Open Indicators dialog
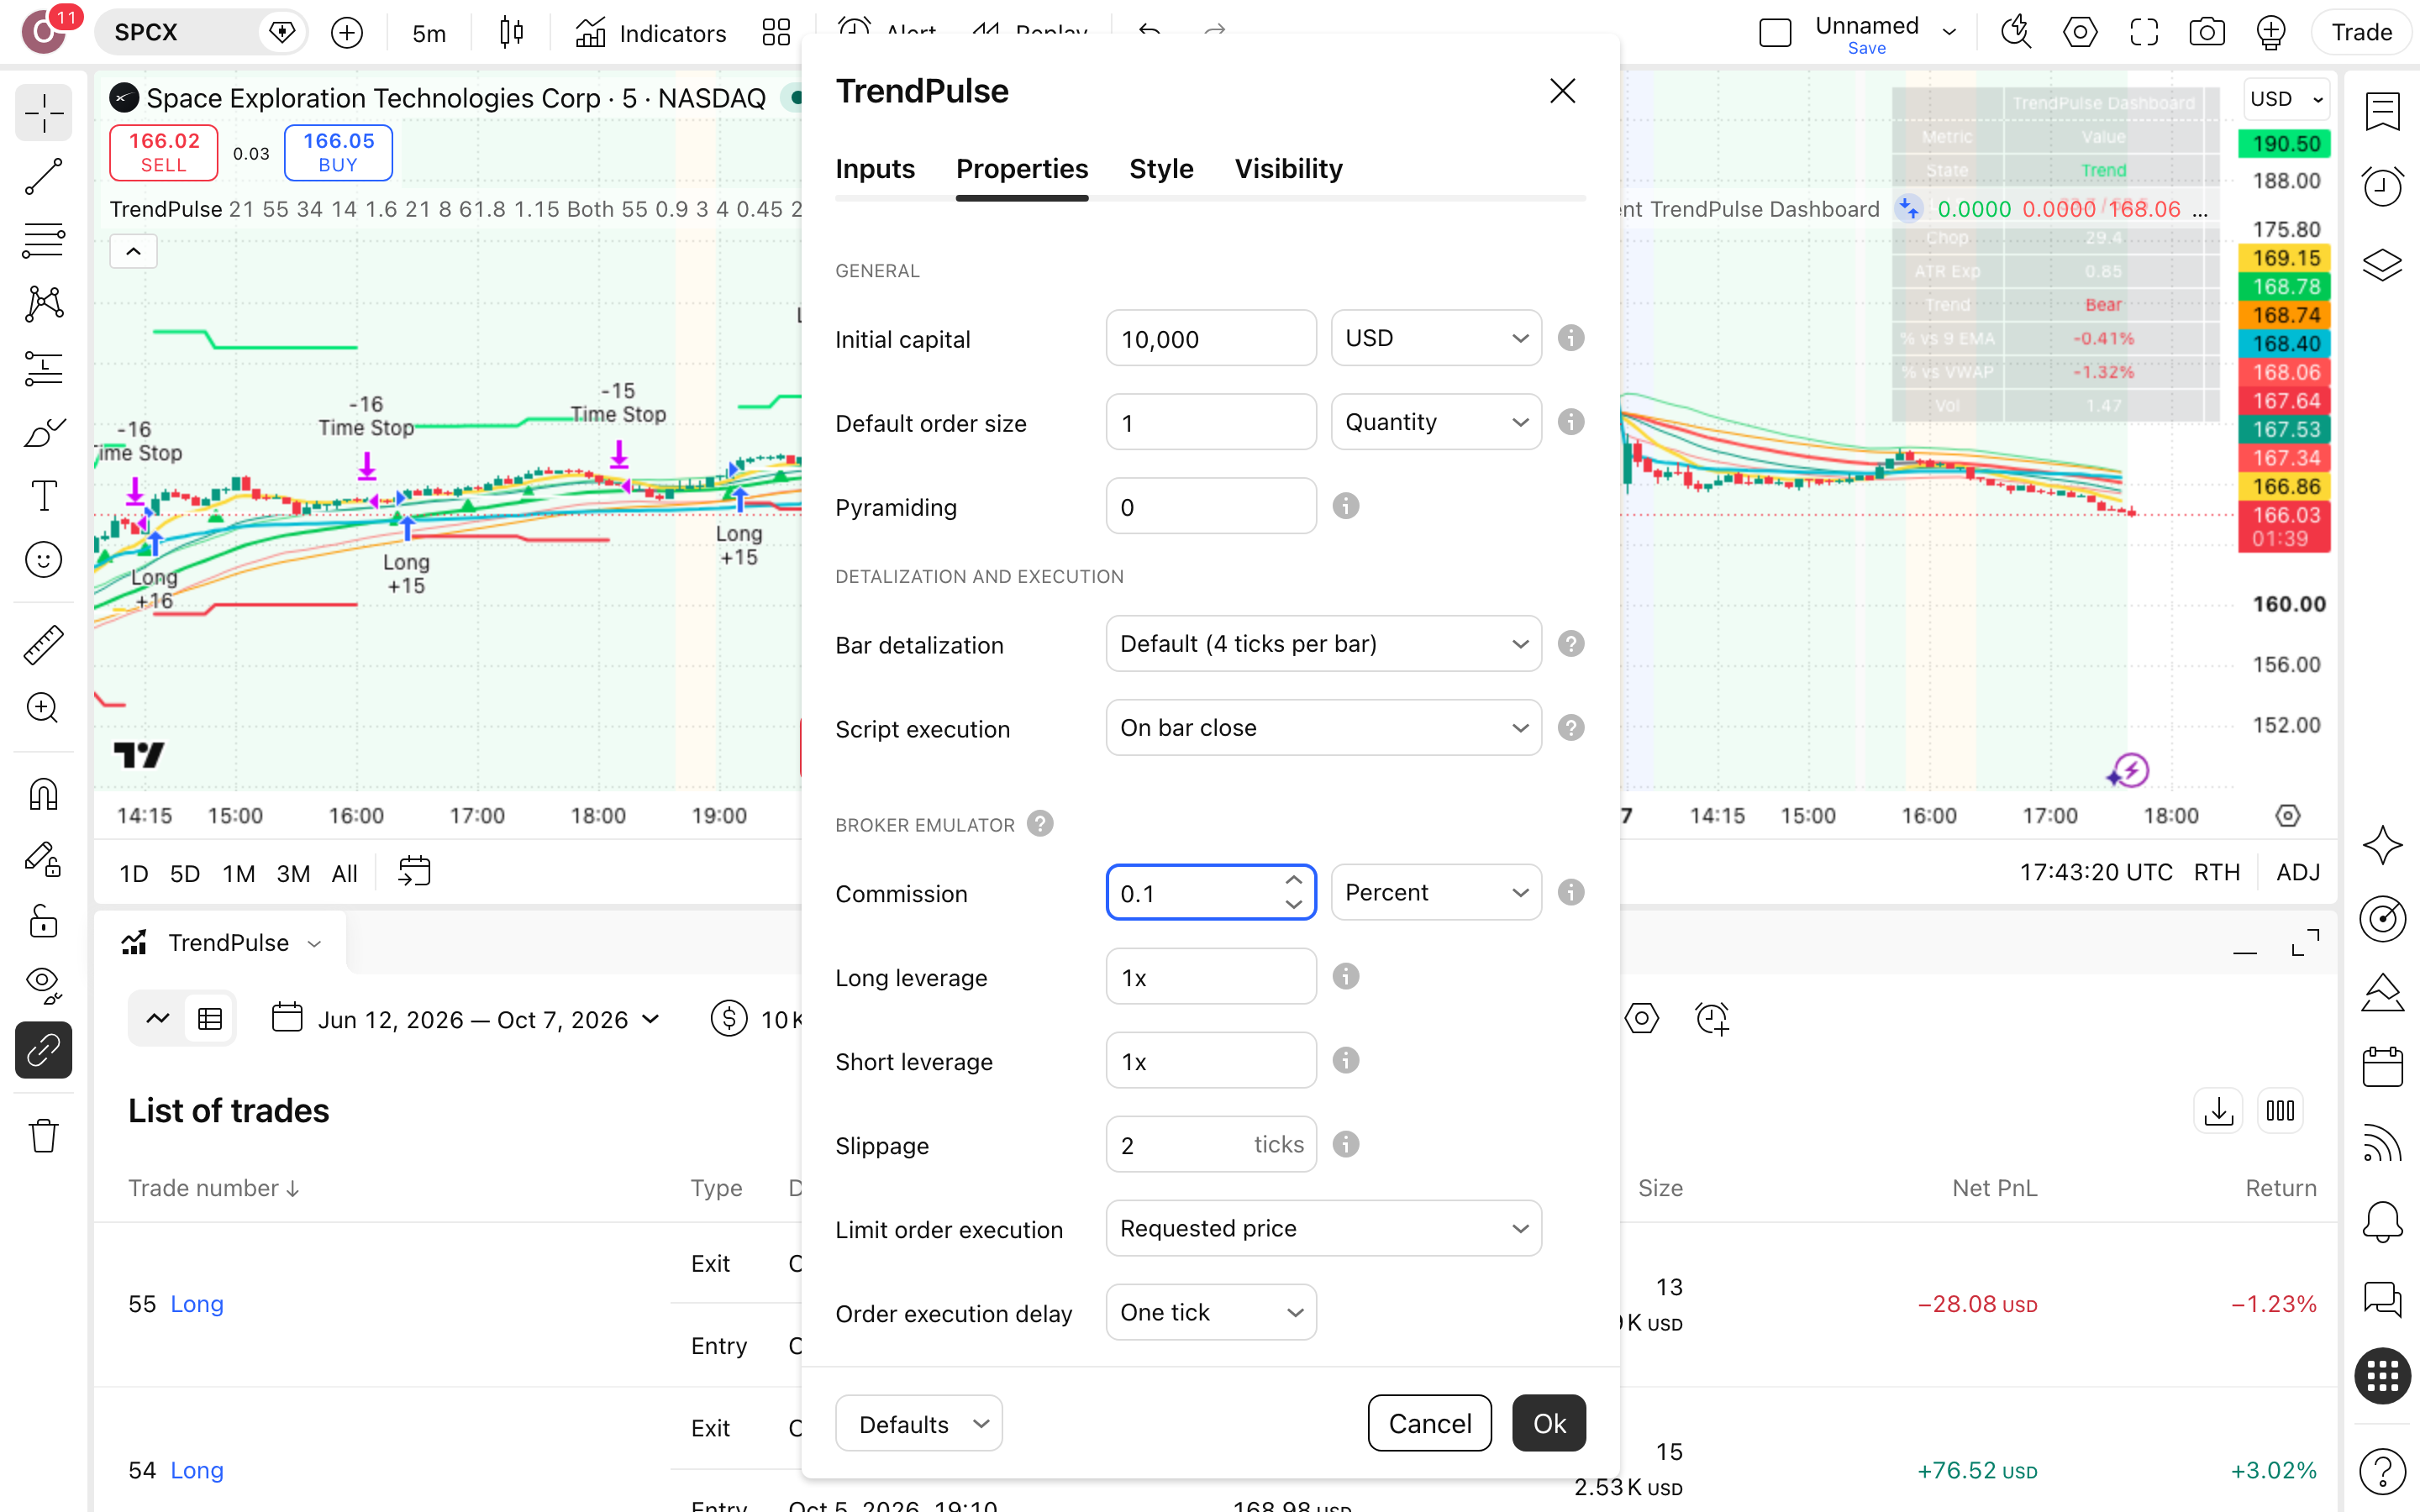The image size is (2420, 1512). pyautogui.click(x=651, y=33)
